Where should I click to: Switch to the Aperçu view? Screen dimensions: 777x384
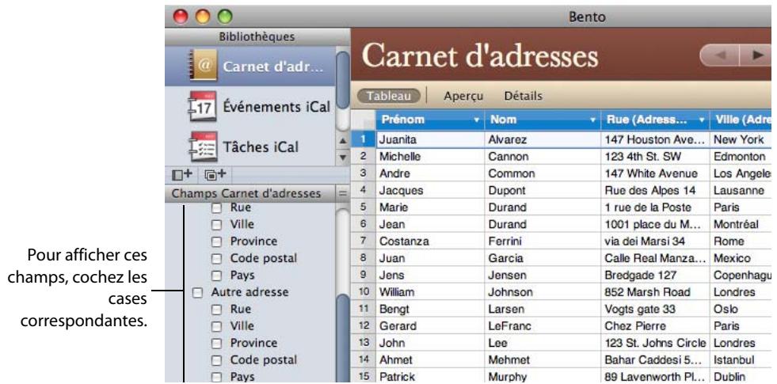pyautogui.click(x=463, y=96)
